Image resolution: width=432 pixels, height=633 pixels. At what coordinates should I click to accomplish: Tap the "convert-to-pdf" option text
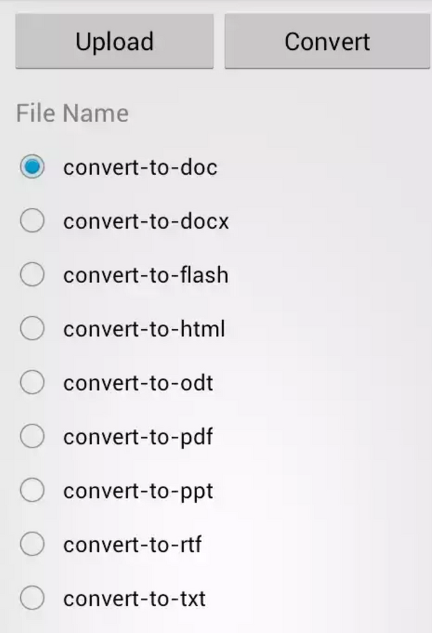pos(138,437)
